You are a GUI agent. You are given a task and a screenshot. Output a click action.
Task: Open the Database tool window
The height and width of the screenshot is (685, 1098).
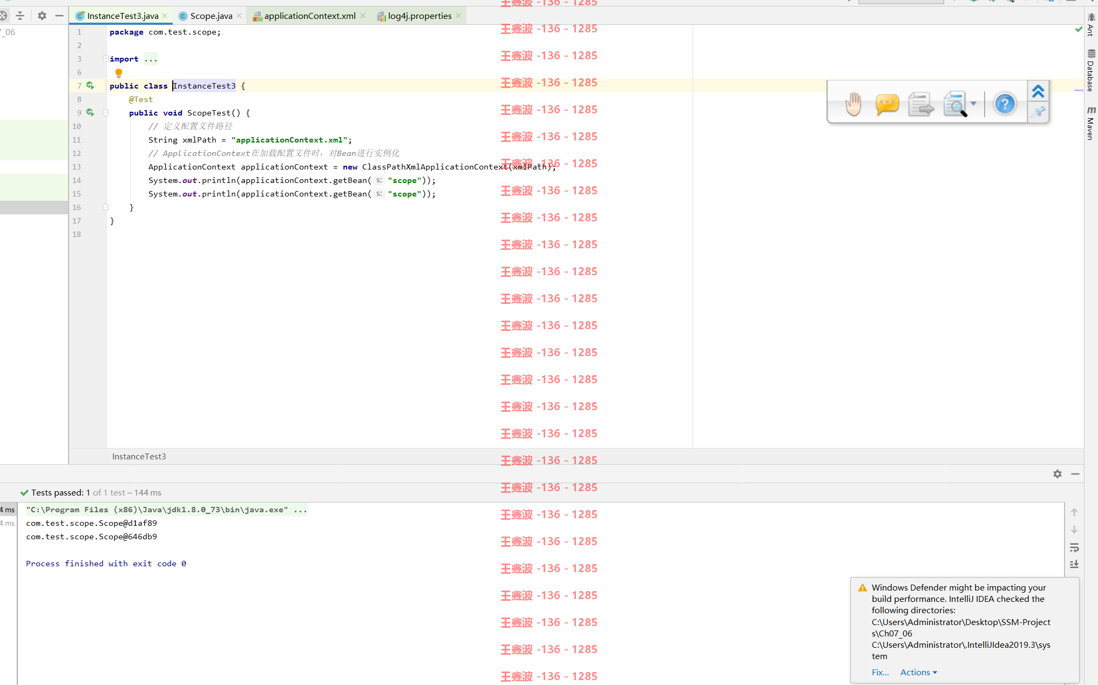pyautogui.click(x=1091, y=71)
